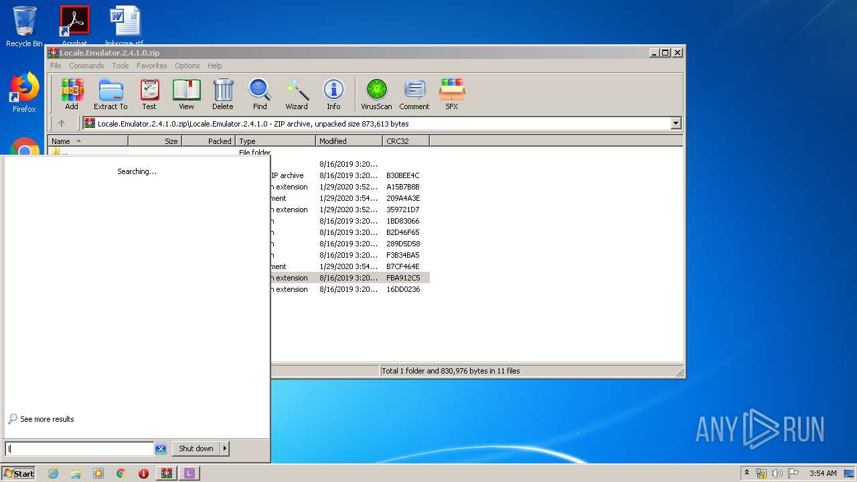Screen dimensions: 857x482
Task: Open the Help menu
Action: click(214, 66)
